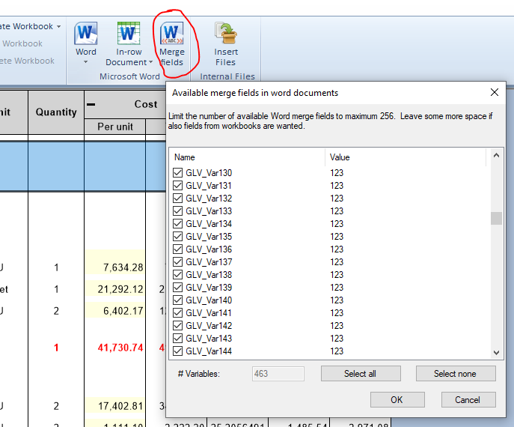
Task: Cancel the merge fields dialog
Action: (x=467, y=400)
